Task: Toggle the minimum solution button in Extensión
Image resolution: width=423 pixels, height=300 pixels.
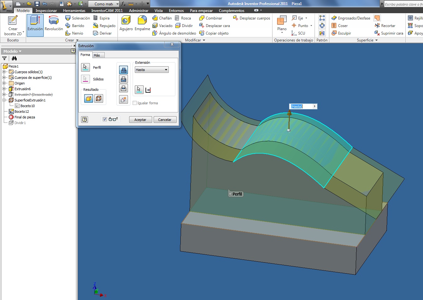Action: (x=148, y=90)
